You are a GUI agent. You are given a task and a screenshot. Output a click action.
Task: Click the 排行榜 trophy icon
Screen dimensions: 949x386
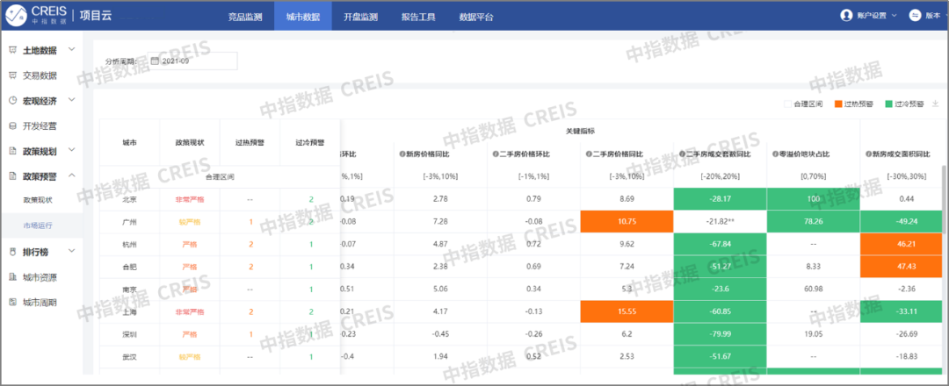click(12, 251)
